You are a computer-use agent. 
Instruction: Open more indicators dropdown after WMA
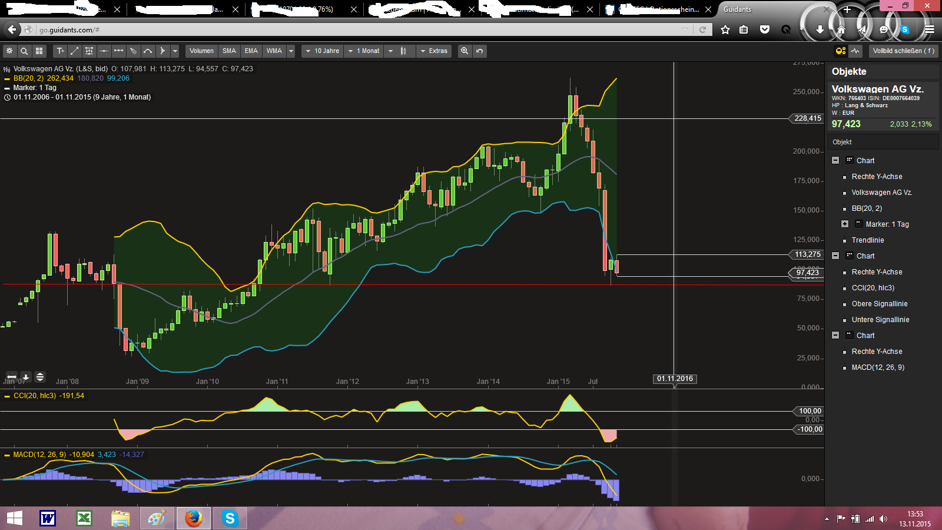point(291,51)
